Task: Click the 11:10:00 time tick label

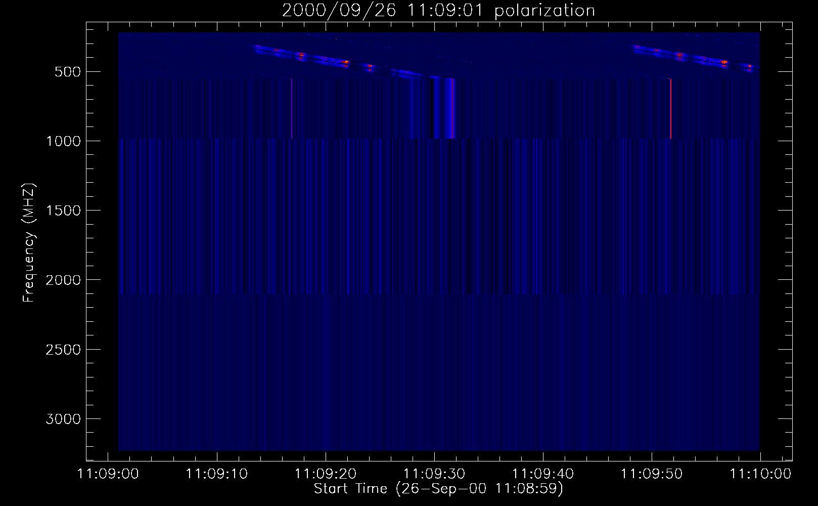Action: click(x=760, y=474)
